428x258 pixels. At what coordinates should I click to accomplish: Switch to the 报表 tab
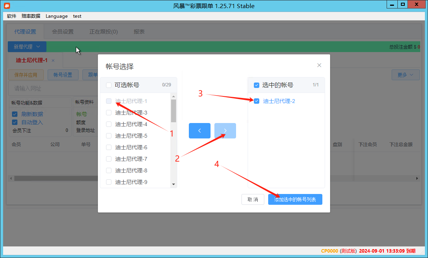point(139,32)
